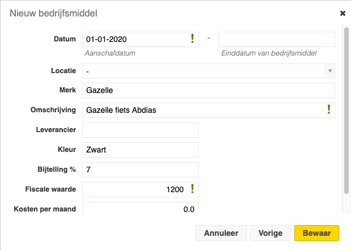Go back with the Vorige button
Viewport: 351px width, 250px height.
pyautogui.click(x=270, y=233)
